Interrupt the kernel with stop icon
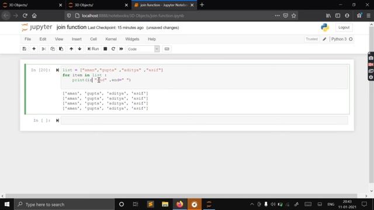The width and height of the screenshot is (374, 210). point(105,49)
